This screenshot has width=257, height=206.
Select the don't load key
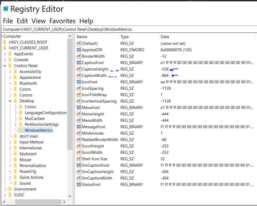(28, 136)
